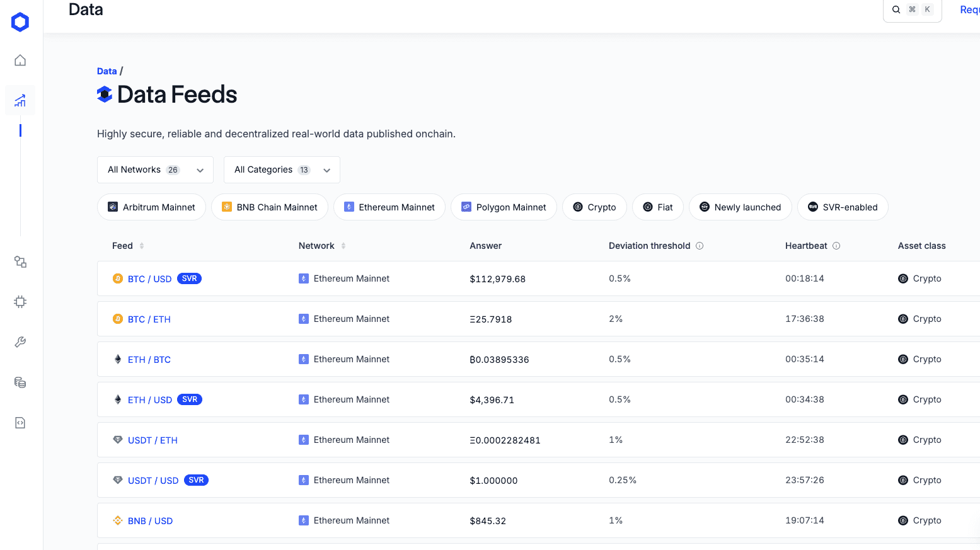Screen dimensions: 980x550
Task: Click the Bitcoin icon in BTC / USD row
Action: [x=118, y=278]
